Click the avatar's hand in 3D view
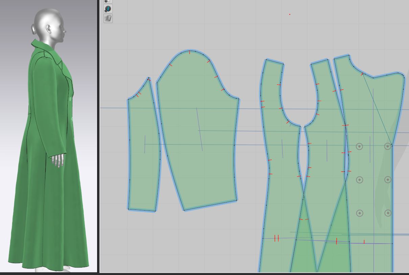This screenshot has width=409, height=275. 59,160
